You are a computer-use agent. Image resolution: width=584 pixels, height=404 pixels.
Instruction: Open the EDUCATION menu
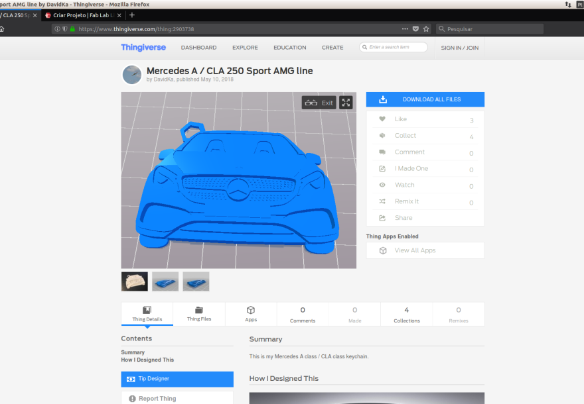tap(290, 48)
